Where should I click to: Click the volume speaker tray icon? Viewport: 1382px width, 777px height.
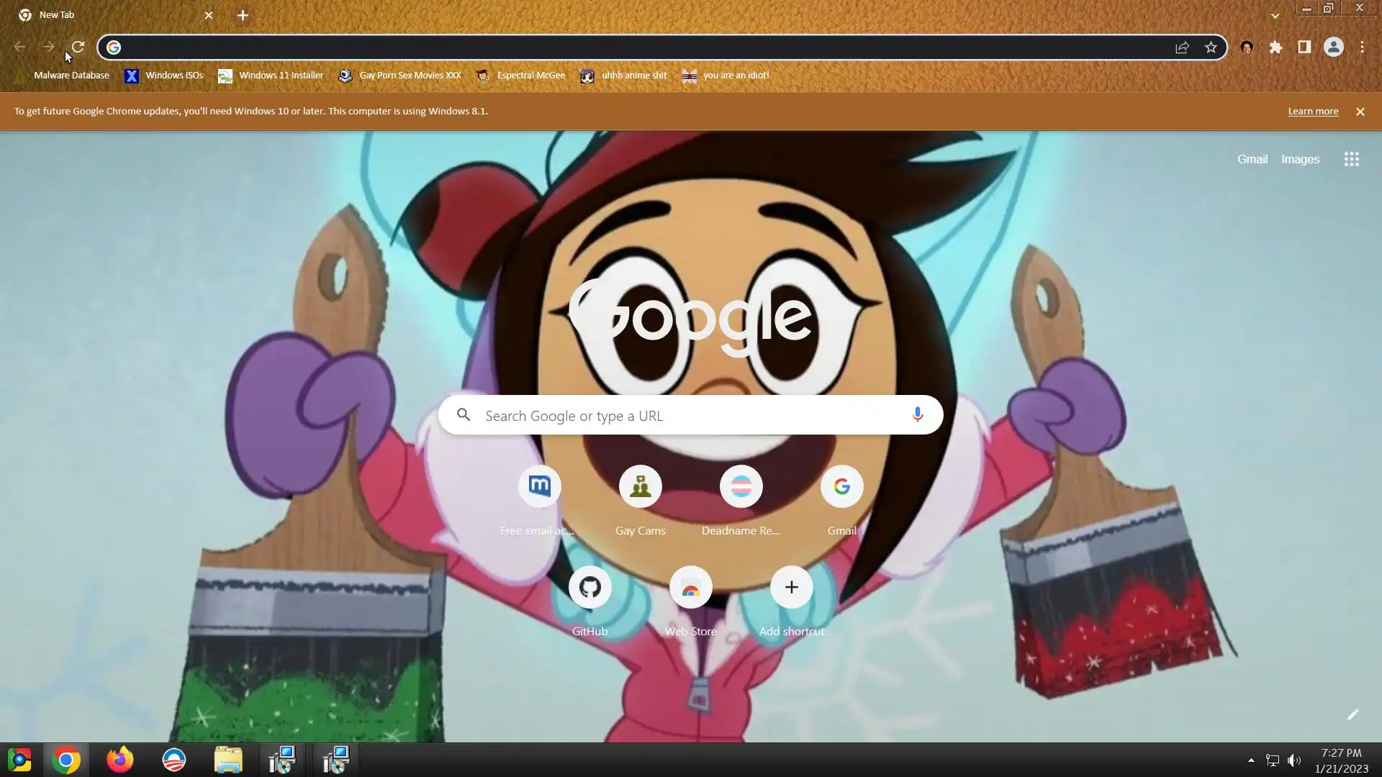[1294, 760]
